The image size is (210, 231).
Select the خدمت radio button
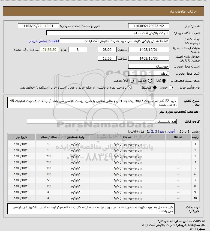click(x=150, y=81)
